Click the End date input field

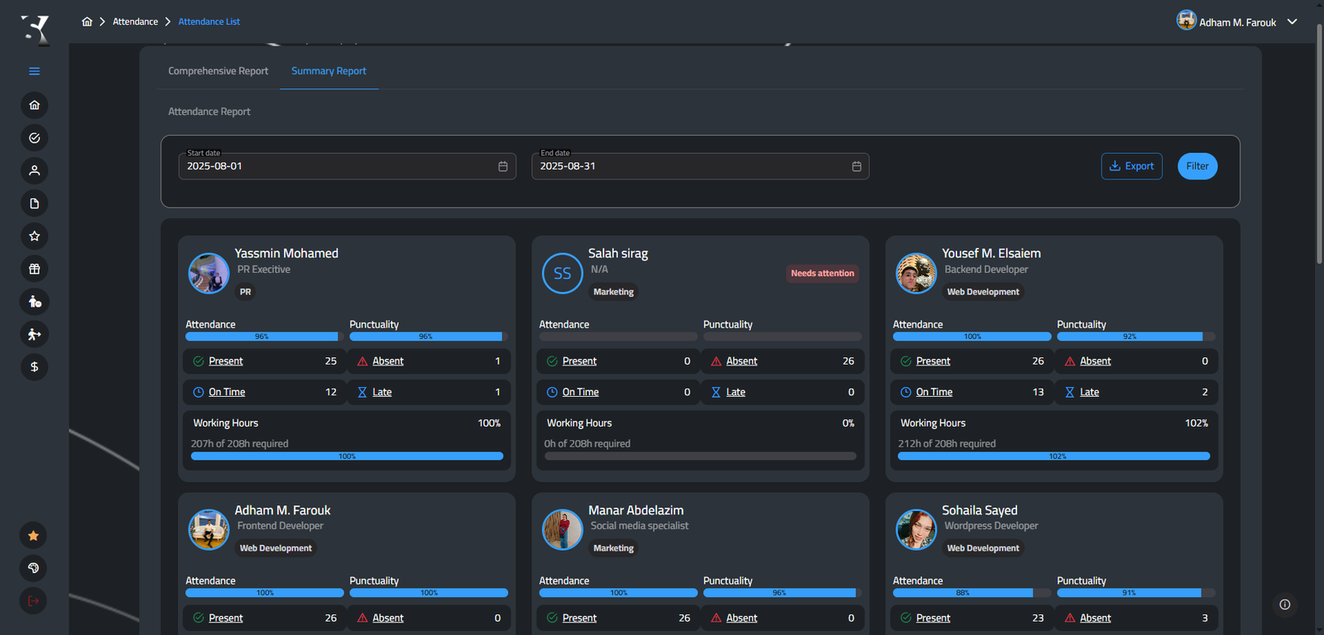(700, 166)
